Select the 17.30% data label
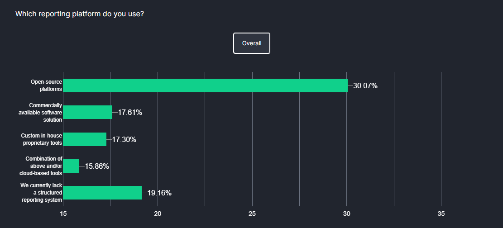 click(x=124, y=140)
